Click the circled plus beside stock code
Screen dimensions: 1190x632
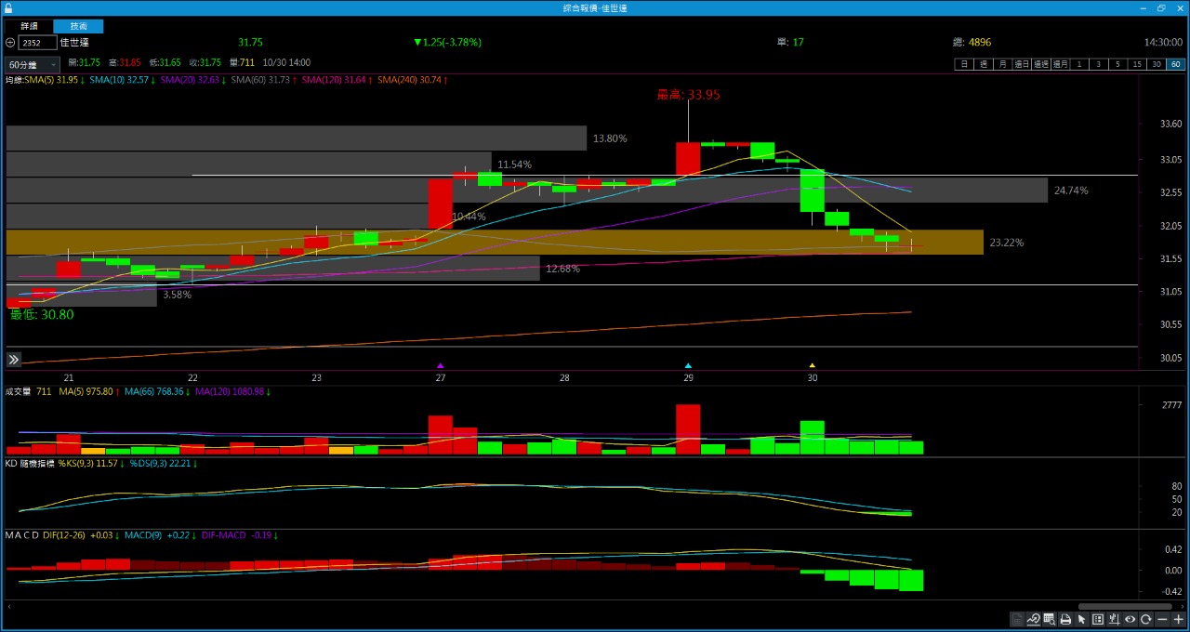pos(10,43)
